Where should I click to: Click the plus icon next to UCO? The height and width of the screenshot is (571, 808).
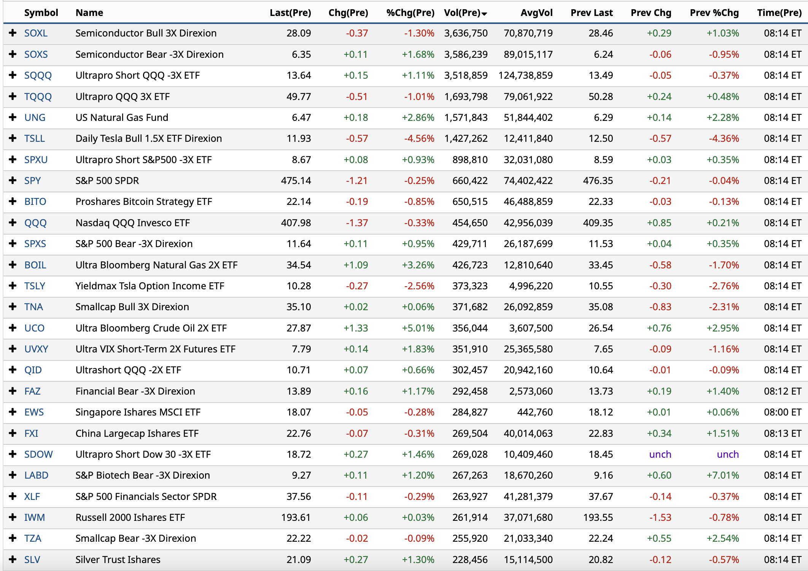[13, 328]
